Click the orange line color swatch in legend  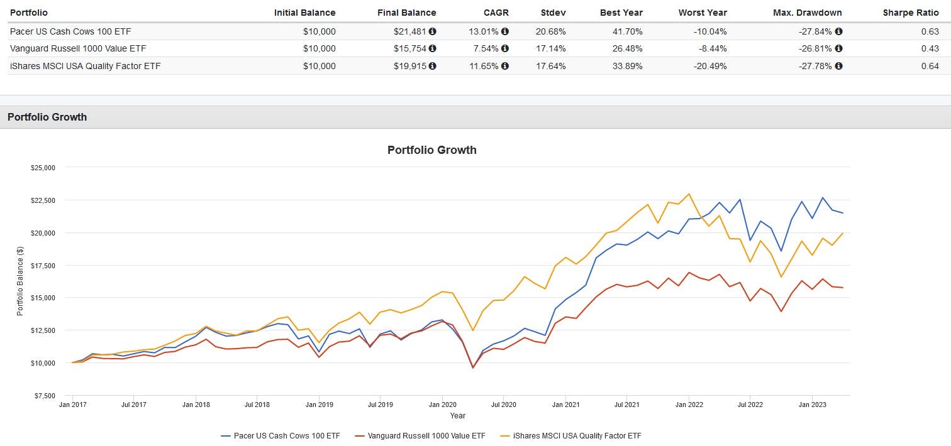[x=503, y=435]
